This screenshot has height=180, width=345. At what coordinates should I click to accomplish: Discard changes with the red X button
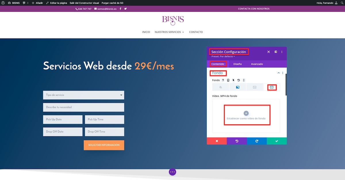(217, 141)
